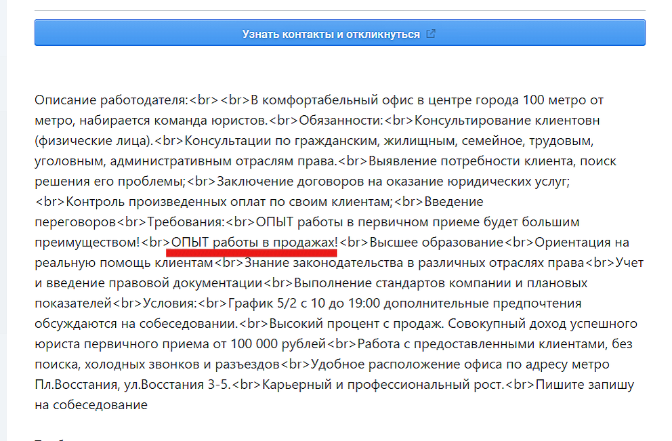
Task: Click the 'Узнать контакты и откликнуться' button
Action: click(340, 33)
